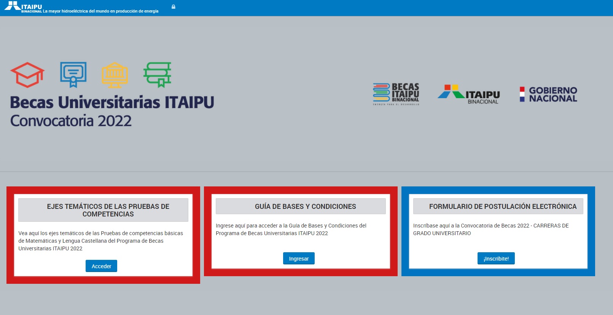Select the 'Guía de Bases y Condiciones' heading
The width and height of the screenshot is (613, 315).
coord(301,206)
